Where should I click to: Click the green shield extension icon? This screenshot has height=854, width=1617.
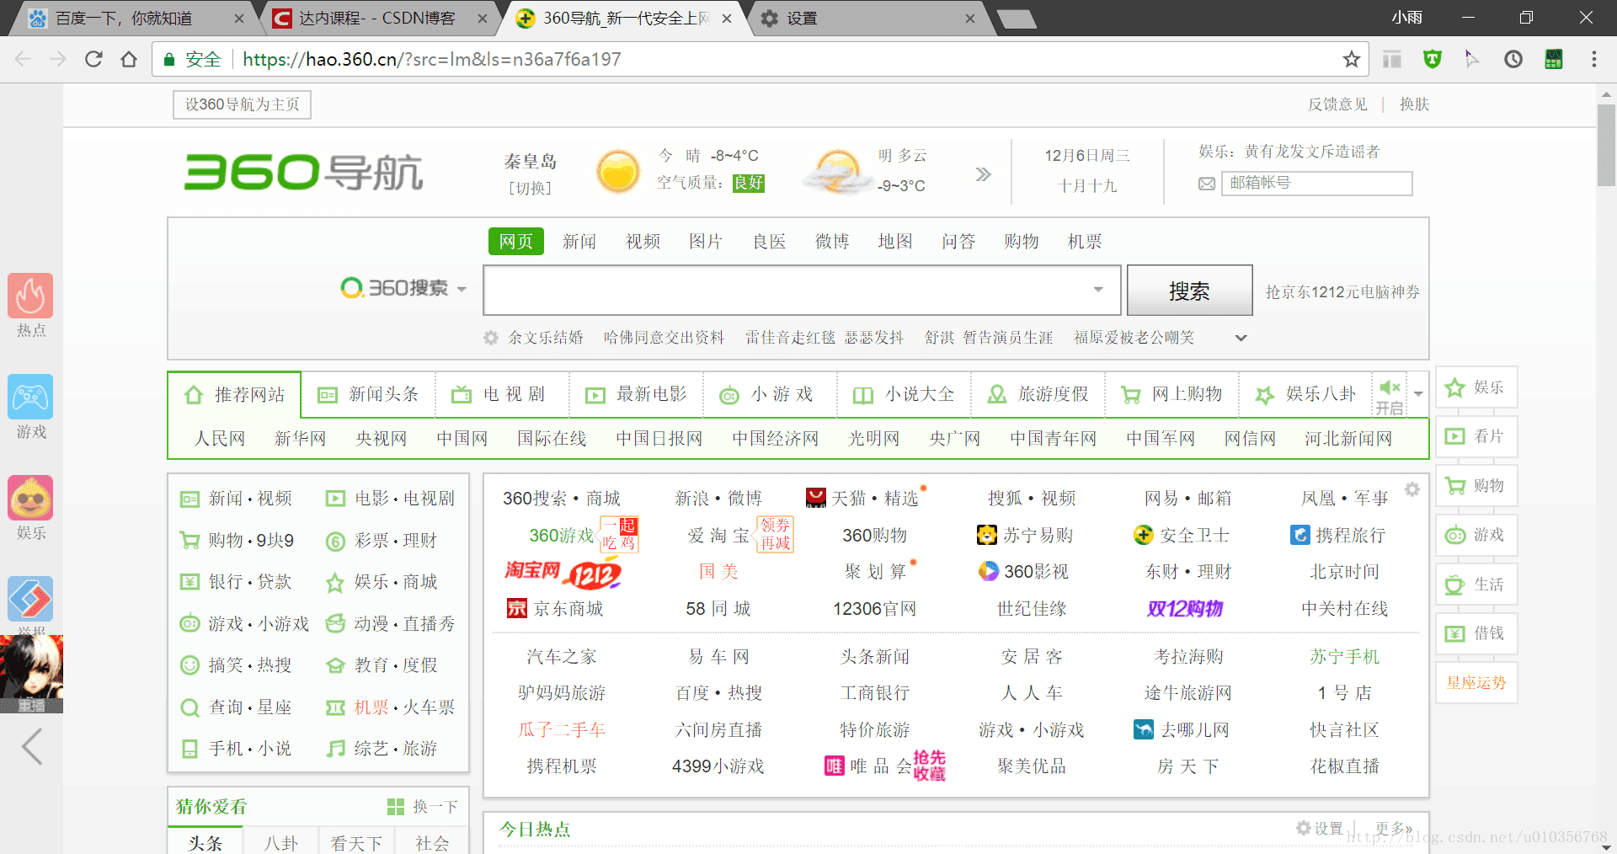pos(1432,59)
